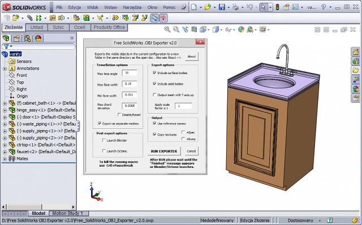This screenshot has height=225, width=362.
Task: Open DisplayManager color sphere tab
Action: click(38, 38)
